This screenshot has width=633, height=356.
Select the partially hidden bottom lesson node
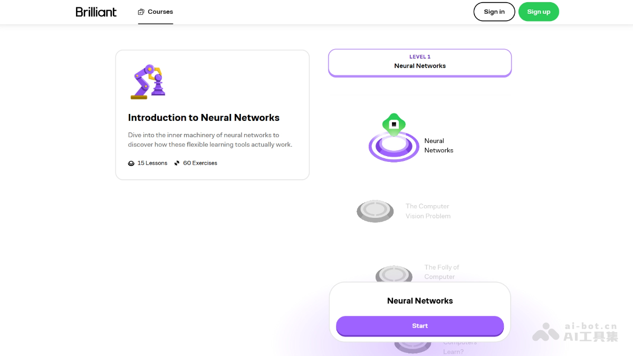413,345
